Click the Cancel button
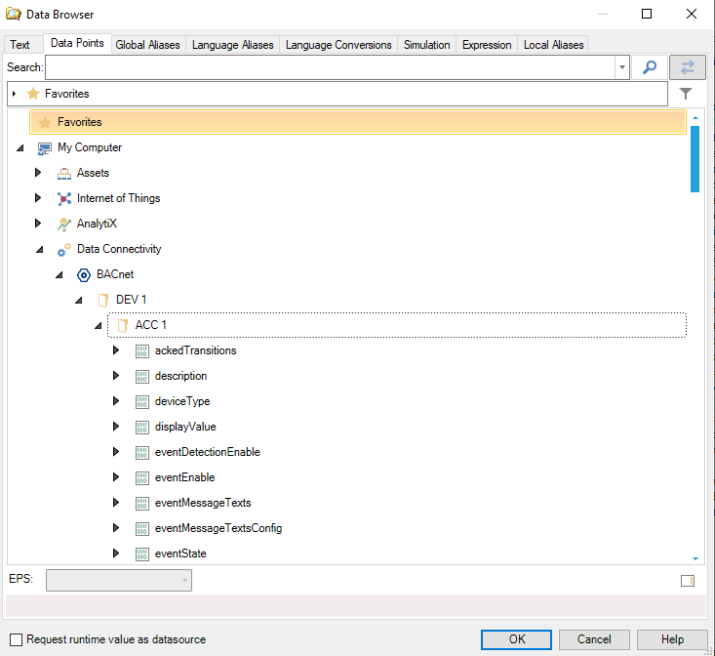Viewport: 715px width, 656px height. tap(594, 639)
